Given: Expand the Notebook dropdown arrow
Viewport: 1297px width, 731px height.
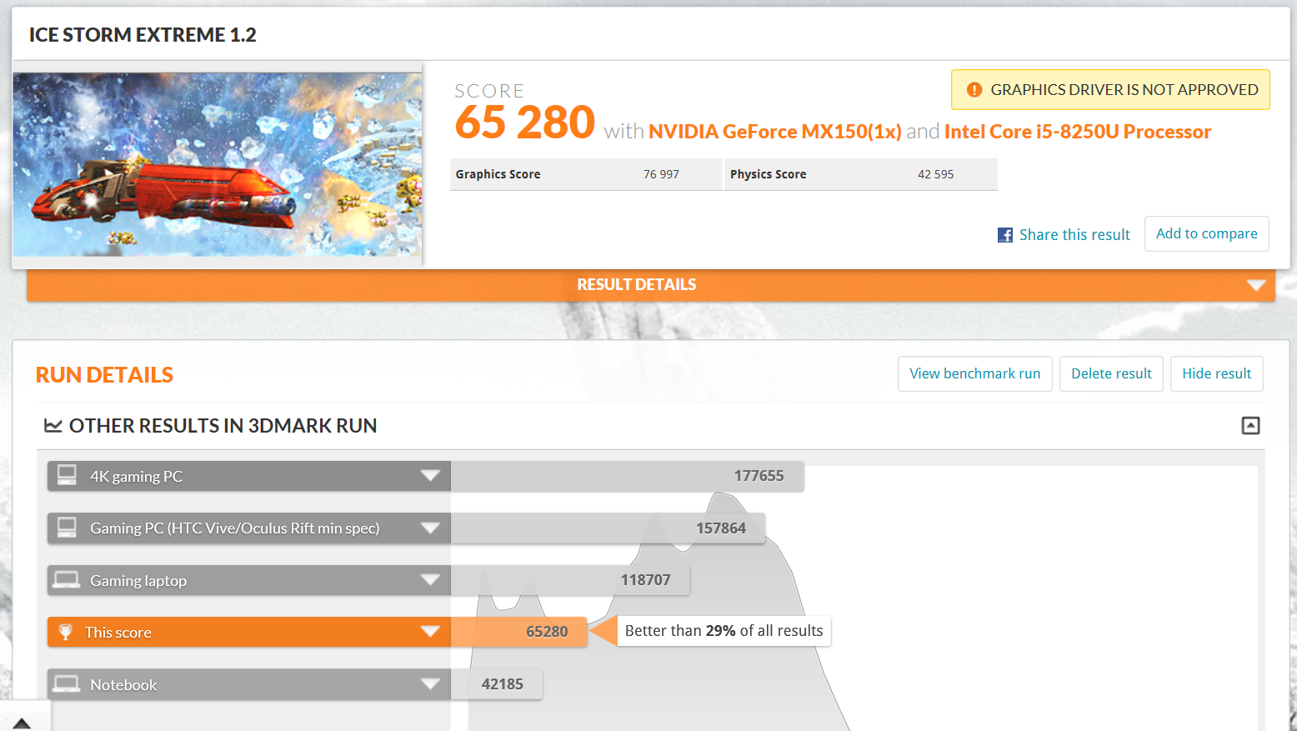Looking at the screenshot, I should 430,684.
